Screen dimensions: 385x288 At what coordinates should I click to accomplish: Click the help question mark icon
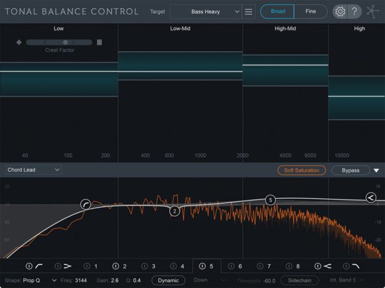tap(354, 12)
